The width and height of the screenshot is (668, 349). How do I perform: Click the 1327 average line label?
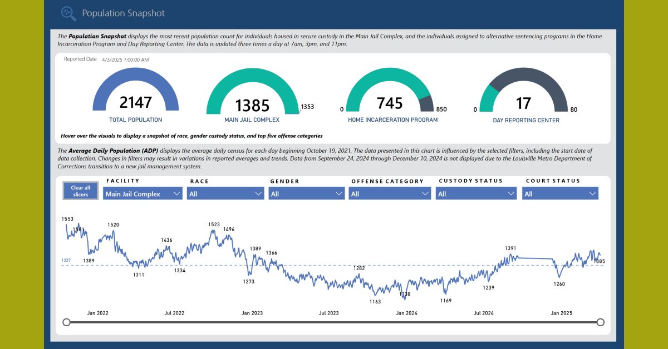66,260
